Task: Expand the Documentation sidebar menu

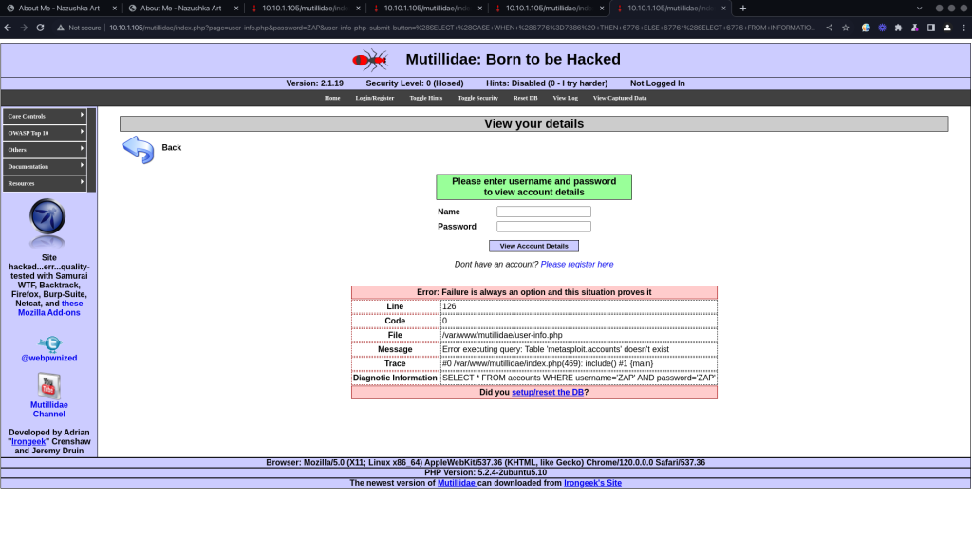Action: click(45, 167)
